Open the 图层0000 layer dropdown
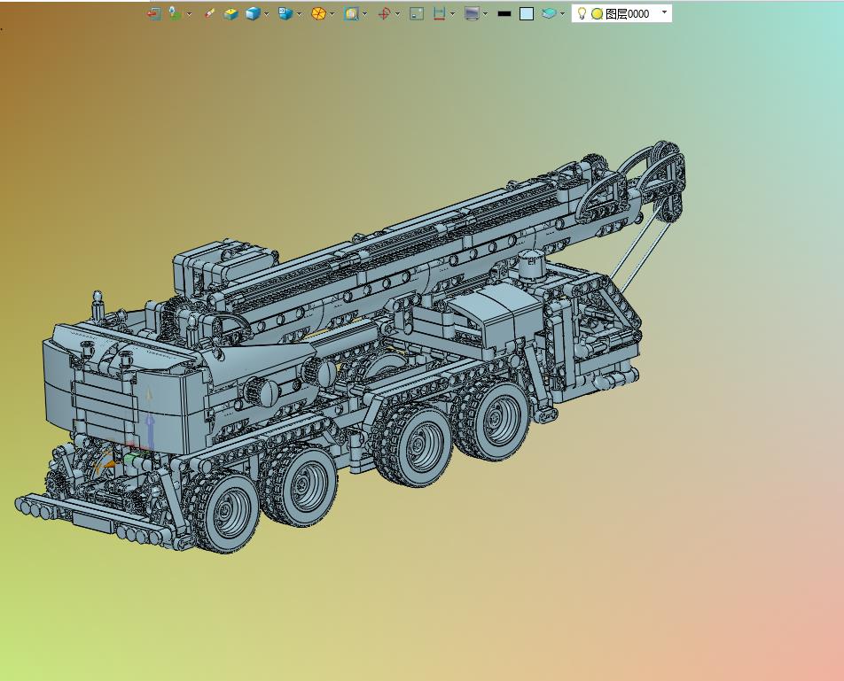The height and width of the screenshot is (681, 844). click(664, 12)
